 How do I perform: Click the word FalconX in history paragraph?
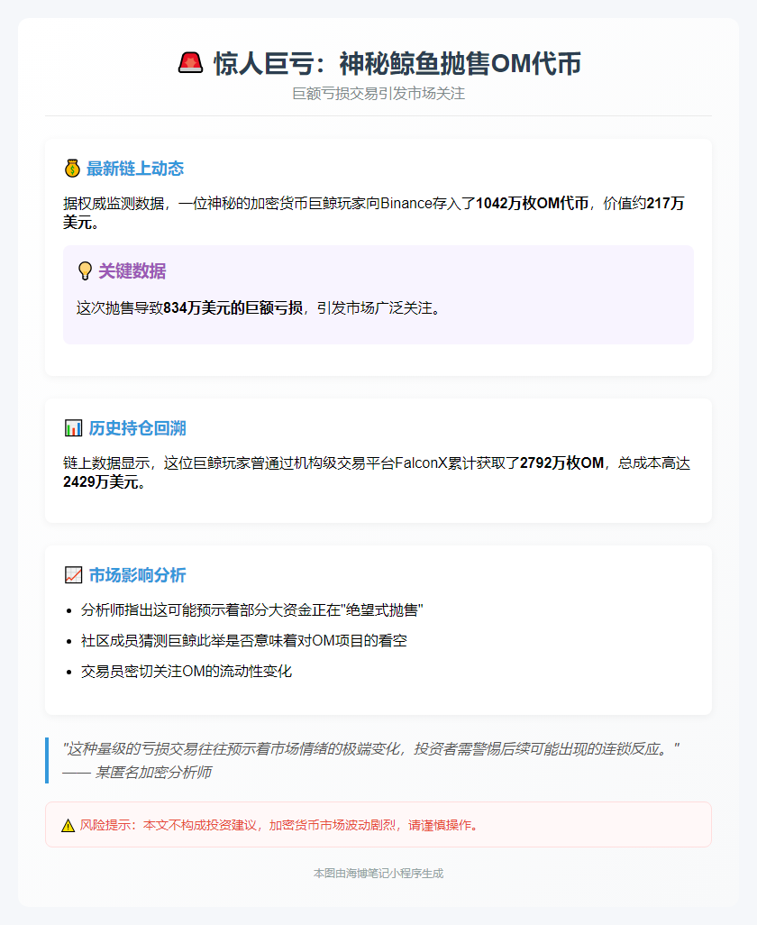click(421, 463)
